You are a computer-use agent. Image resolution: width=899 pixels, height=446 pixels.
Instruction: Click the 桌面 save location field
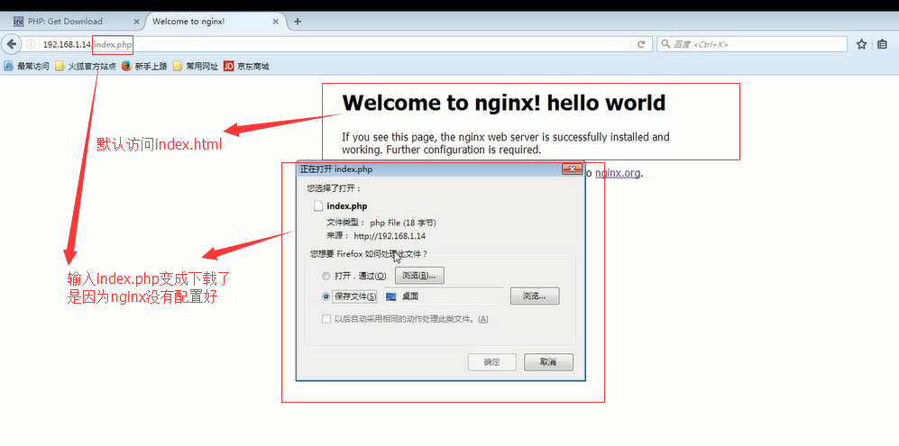tap(444, 296)
